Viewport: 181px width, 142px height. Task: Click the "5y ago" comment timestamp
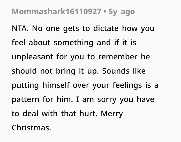(x=122, y=12)
